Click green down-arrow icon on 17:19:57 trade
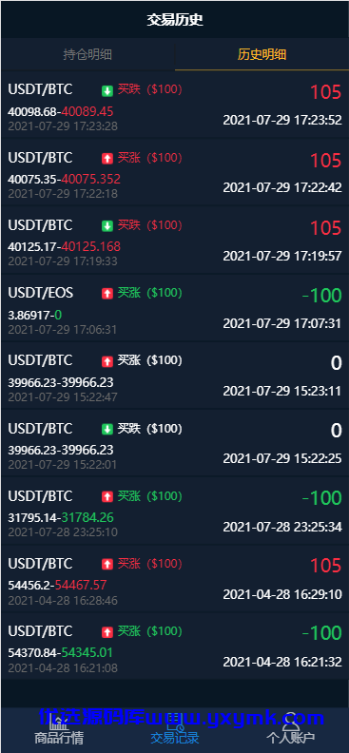 click(107, 225)
